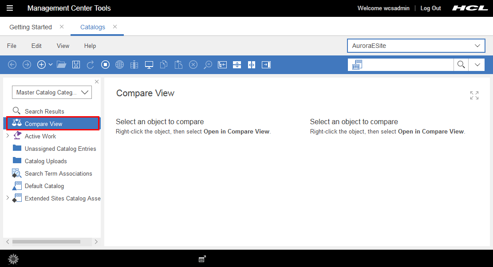Maximize Compare View with expand icon
Image resolution: width=493 pixels, height=267 pixels.
(474, 95)
